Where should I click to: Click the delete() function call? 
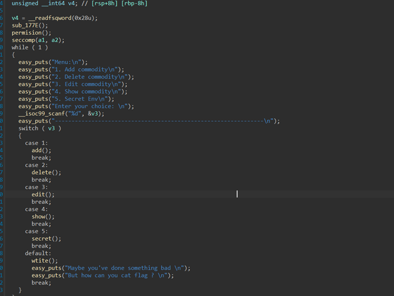pyautogui.click(x=46, y=173)
